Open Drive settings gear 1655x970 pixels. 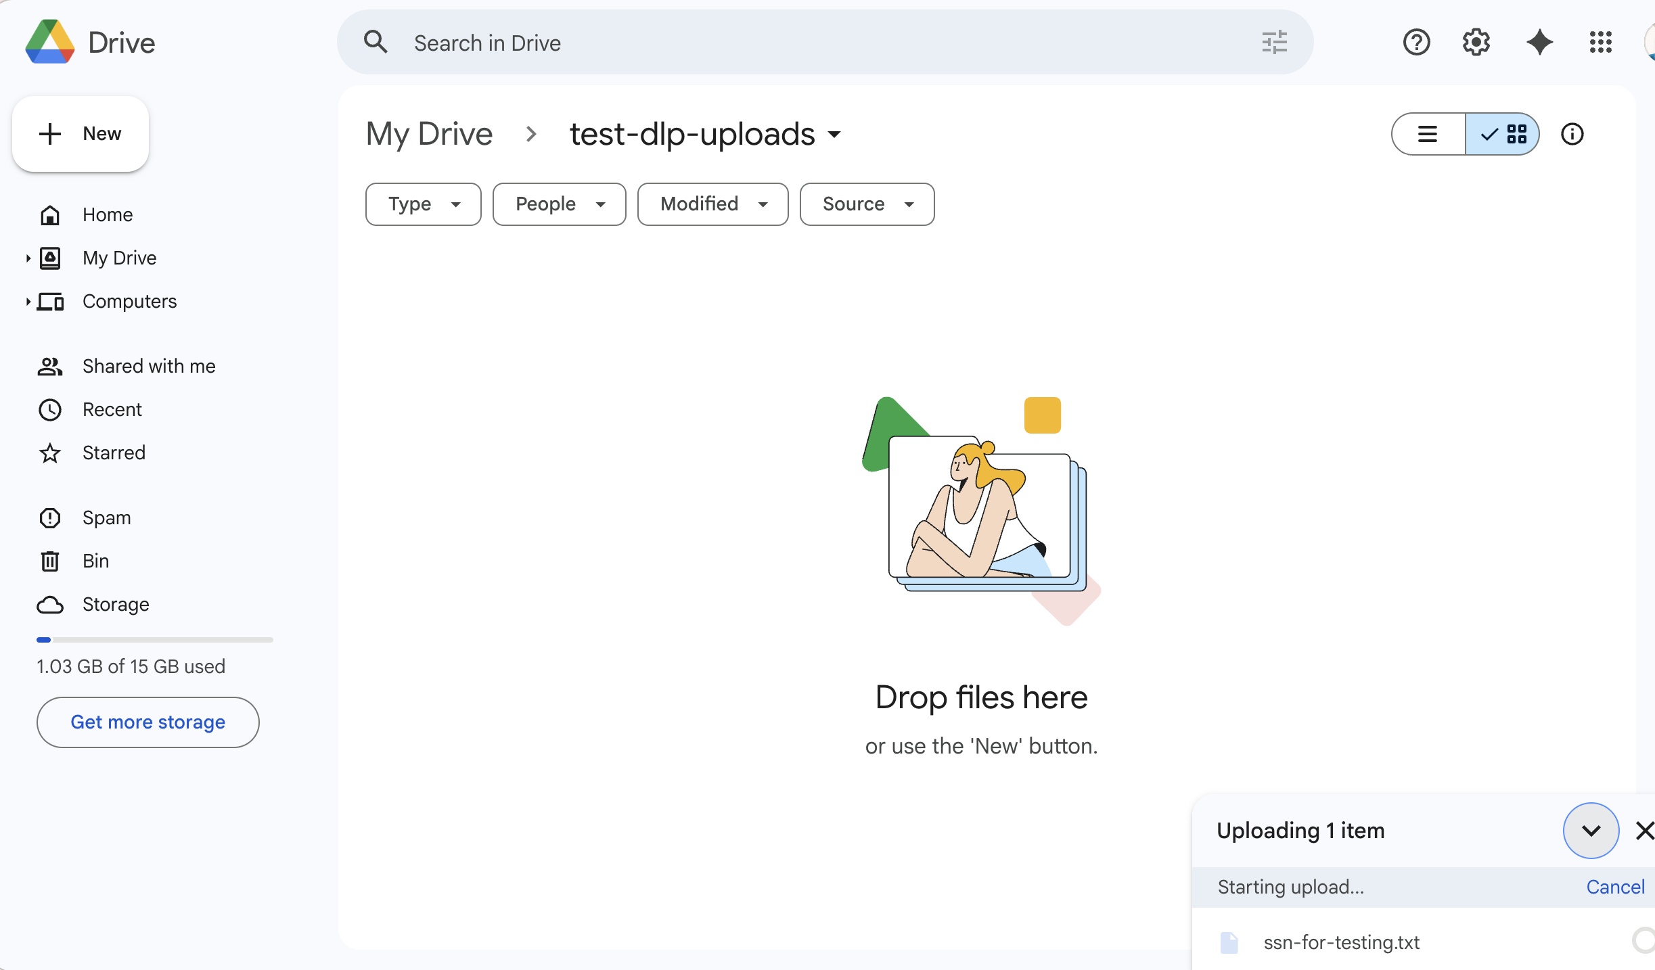(1476, 42)
